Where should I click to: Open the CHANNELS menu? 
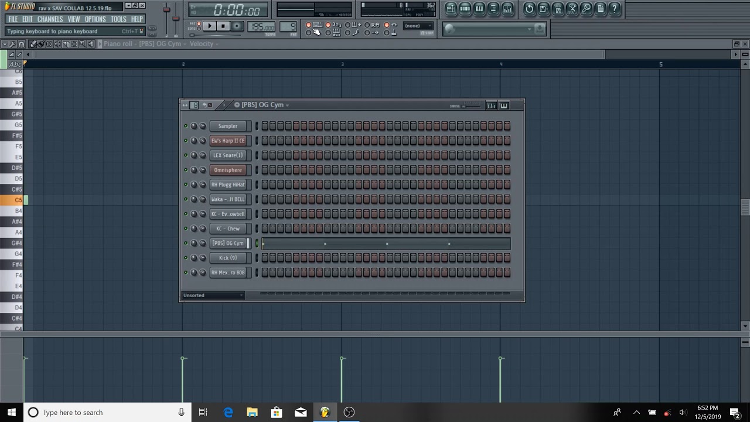(50, 19)
